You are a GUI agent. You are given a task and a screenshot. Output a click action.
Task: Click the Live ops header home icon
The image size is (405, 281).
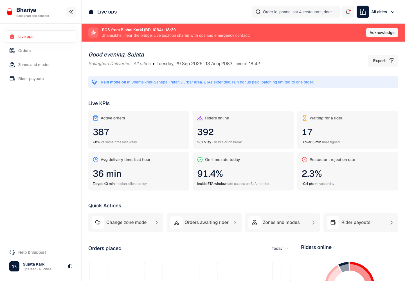click(91, 12)
